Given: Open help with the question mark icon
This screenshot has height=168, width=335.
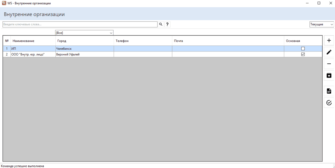Looking at the screenshot, I should (167, 24).
